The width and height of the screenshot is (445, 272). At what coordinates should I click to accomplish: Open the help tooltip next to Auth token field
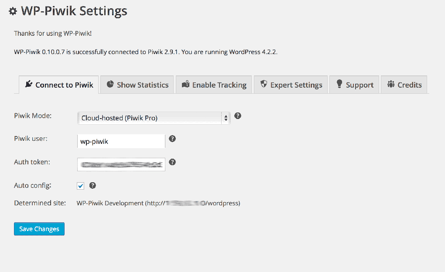pos(172,162)
